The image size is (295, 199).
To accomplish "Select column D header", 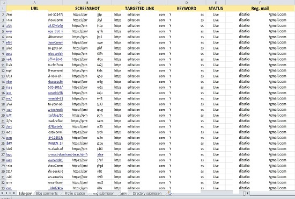I will pos(187,3).
